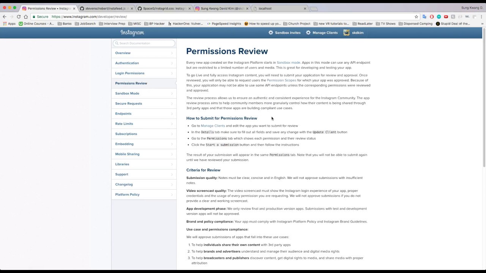This screenshot has width=486, height=273.
Task: Switch to the Sung Kwang David Kim tab
Action: 222,8
